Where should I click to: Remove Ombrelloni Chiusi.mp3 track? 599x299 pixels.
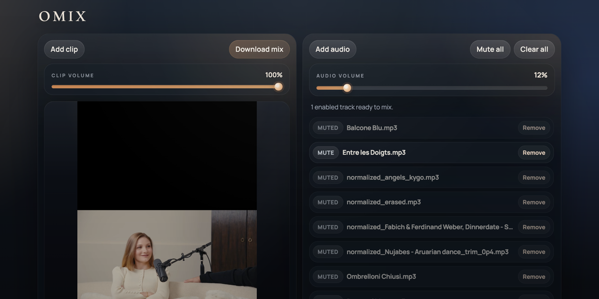(x=534, y=277)
